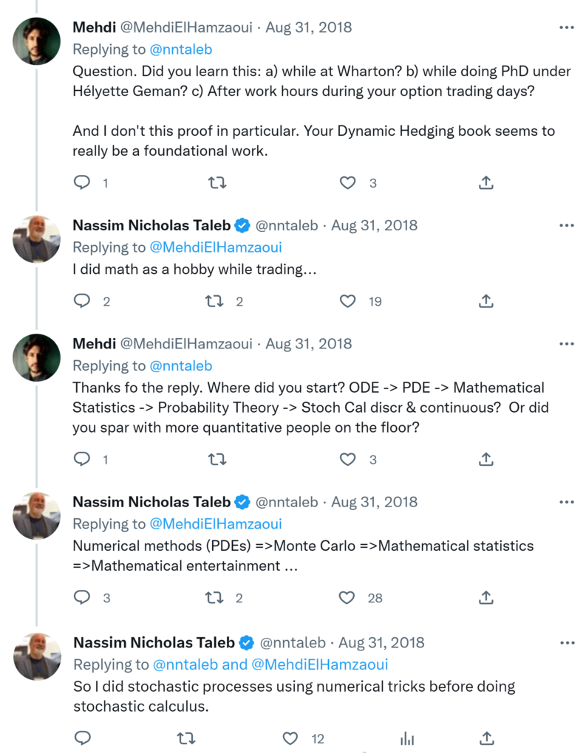Open more options on Mehdi's first tweet

tap(567, 28)
